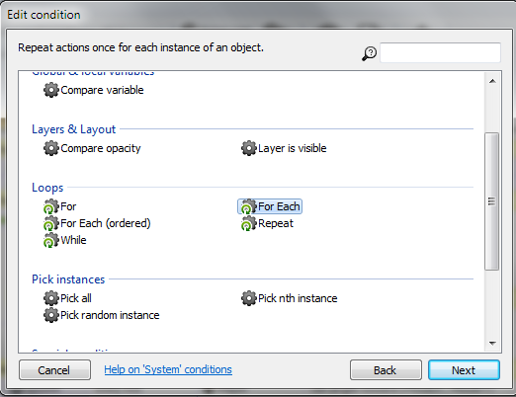Screen dimensions: 516x397
Task: Pick the Layer is visible condition icon
Action: click(249, 148)
